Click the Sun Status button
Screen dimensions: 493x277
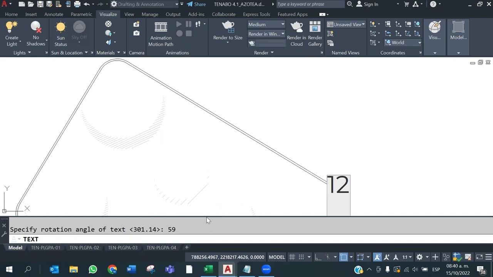(60, 34)
